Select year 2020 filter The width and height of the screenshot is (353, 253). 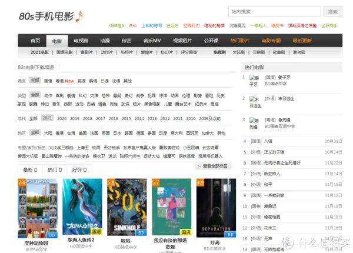click(x=62, y=118)
